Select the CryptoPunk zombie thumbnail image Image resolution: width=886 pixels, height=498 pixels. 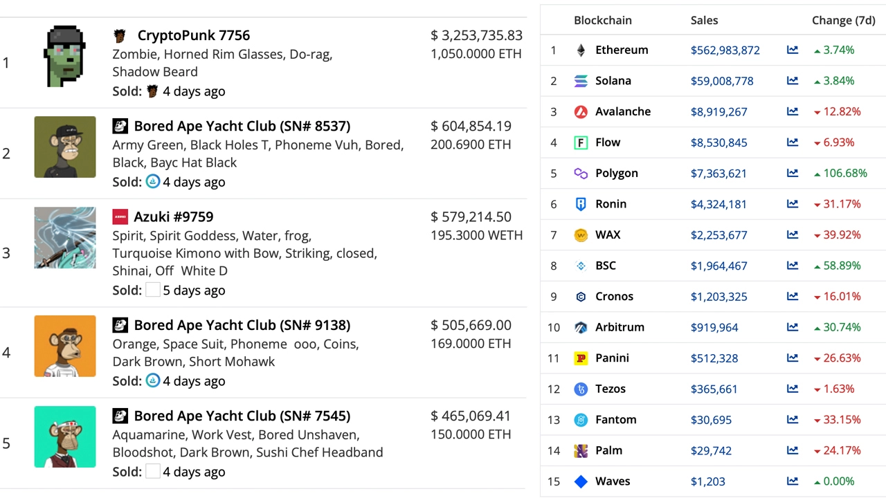pos(65,57)
